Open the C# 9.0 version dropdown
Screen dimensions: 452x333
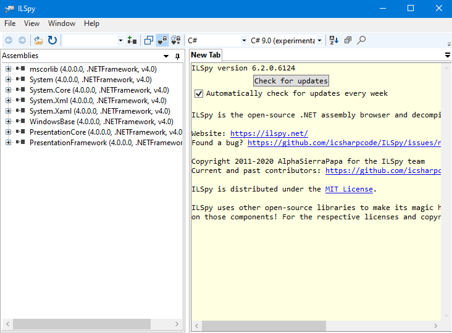(319, 40)
